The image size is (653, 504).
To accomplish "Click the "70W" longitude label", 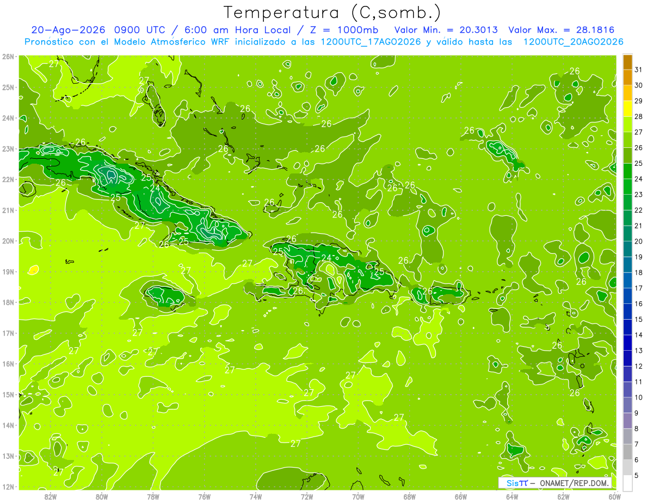I will (358, 496).
